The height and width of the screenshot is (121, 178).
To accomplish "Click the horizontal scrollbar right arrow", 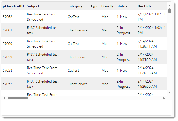I will (x=164, y=98).
